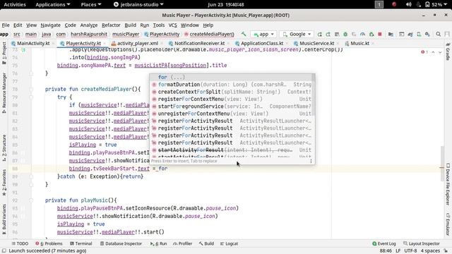Click the Search Everywhere magnifier icon

point(438,35)
